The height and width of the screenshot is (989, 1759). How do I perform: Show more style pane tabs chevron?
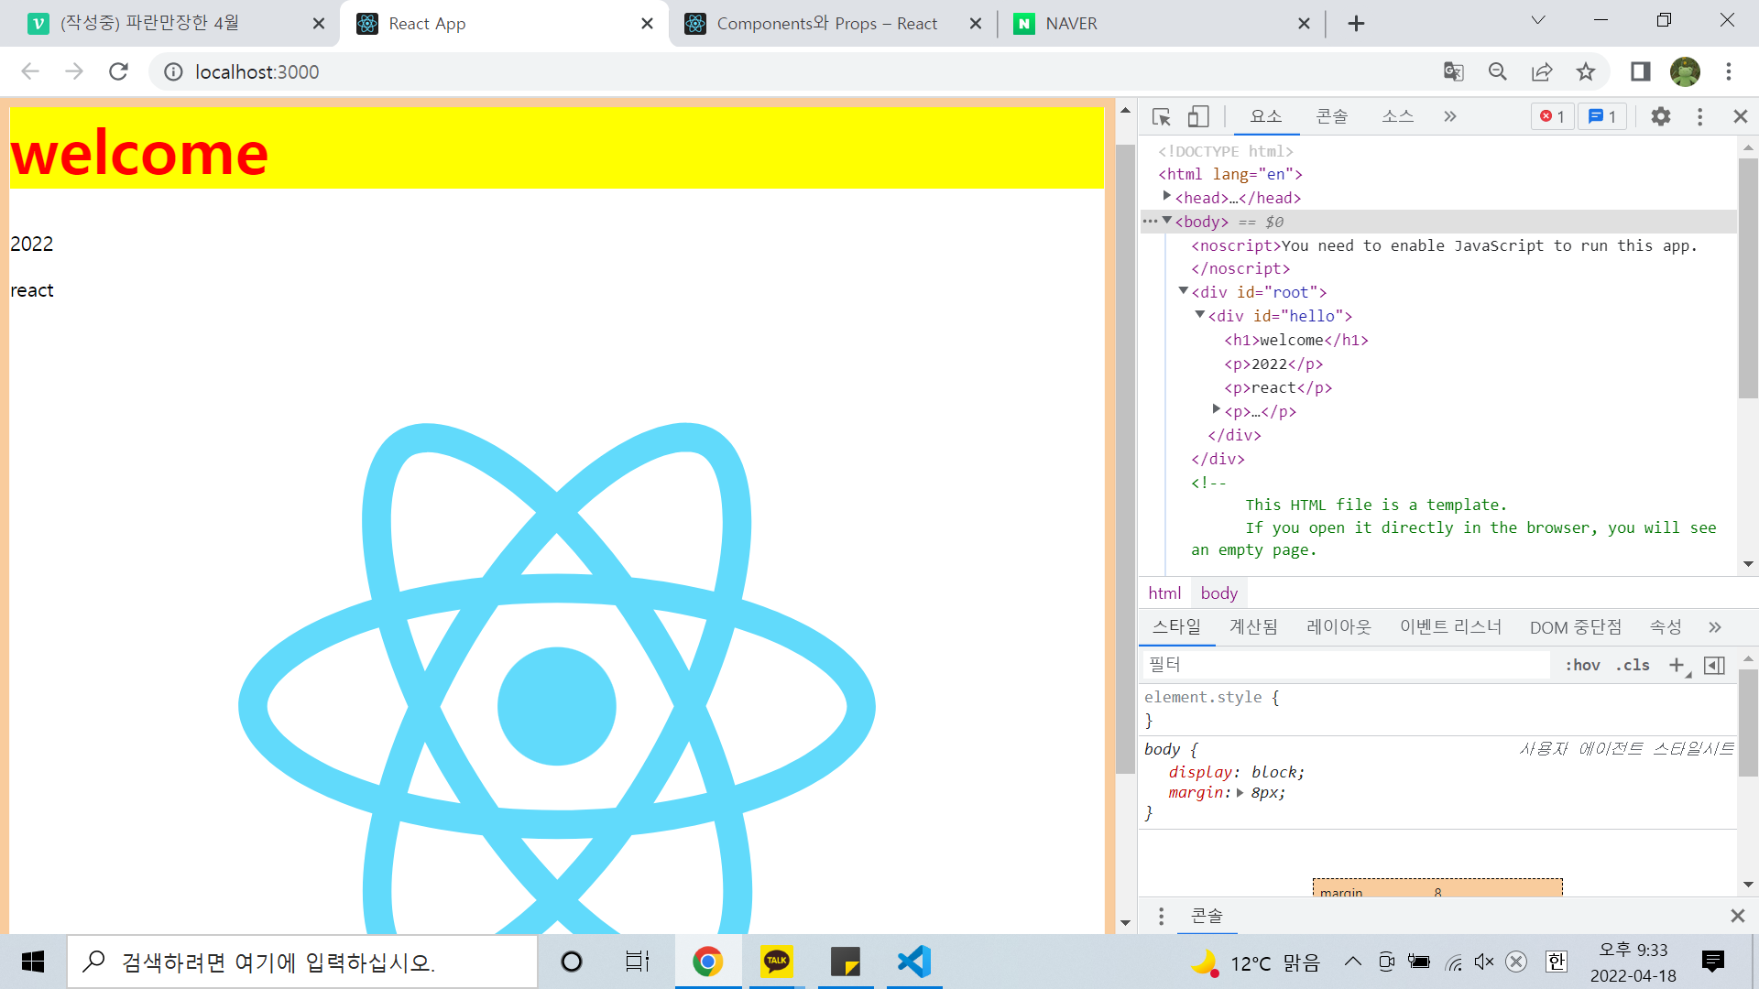point(1714,627)
